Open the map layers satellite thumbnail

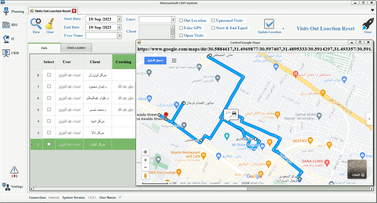point(357,169)
